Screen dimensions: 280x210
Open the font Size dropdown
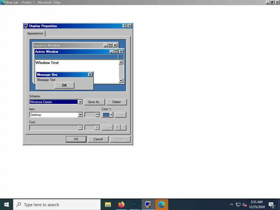[x=97, y=127]
